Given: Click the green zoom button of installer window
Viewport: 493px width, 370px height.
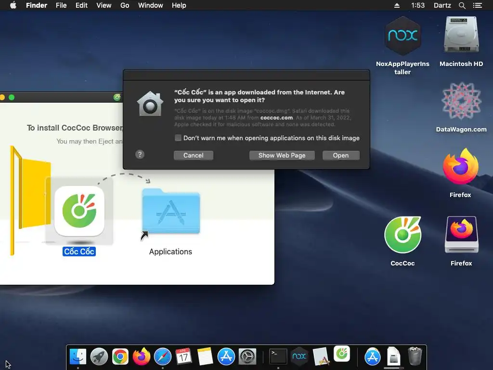Looking at the screenshot, I should coord(12,97).
